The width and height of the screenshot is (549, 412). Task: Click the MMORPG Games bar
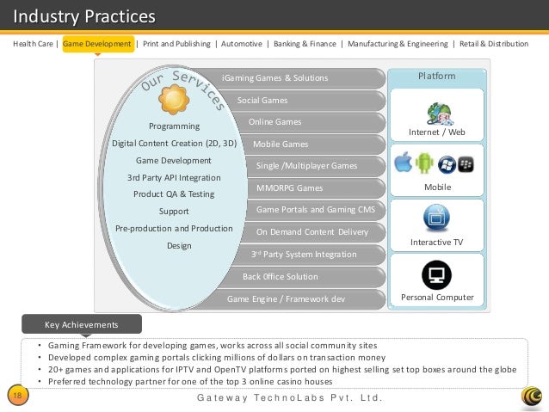click(x=317, y=188)
